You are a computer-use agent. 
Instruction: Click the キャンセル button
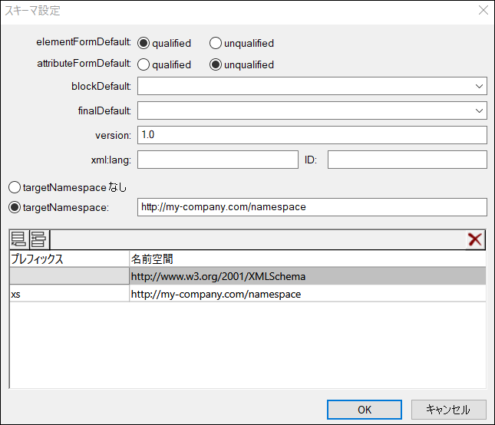click(x=449, y=410)
